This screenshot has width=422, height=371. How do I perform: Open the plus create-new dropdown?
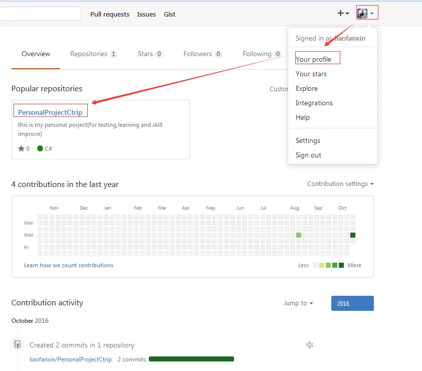click(x=343, y=13)
